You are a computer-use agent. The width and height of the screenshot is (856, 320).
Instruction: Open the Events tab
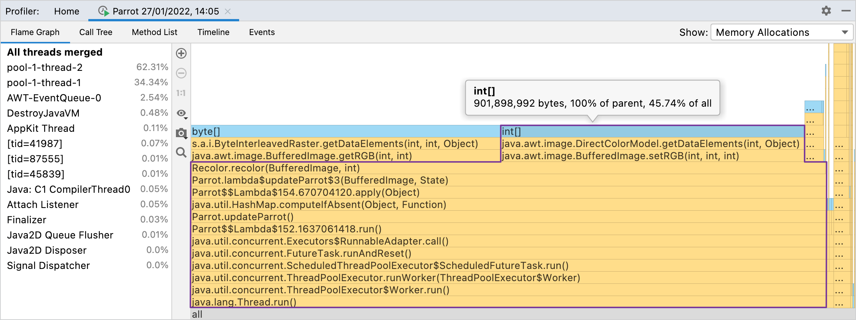pyautogui.click(x=262, y=32)
